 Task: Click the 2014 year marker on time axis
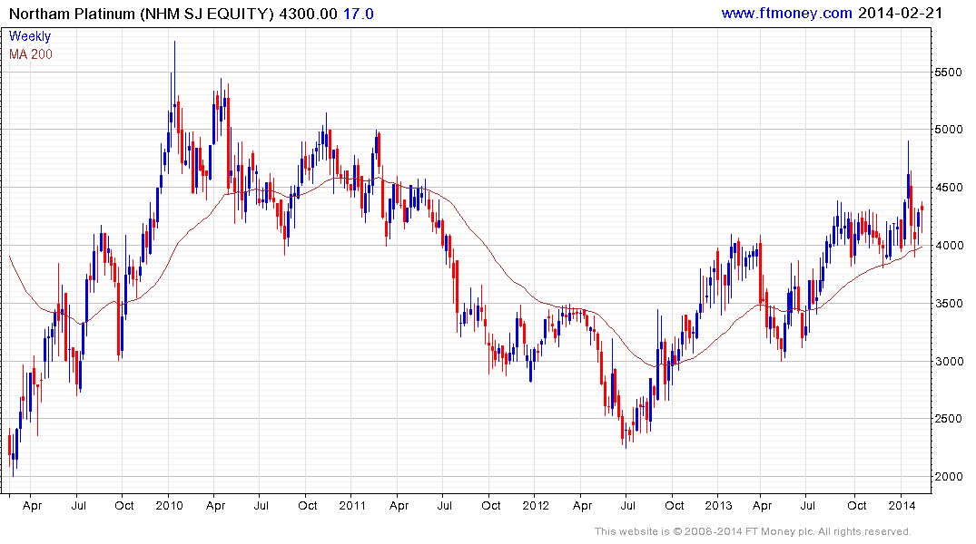tap(902, 505)
